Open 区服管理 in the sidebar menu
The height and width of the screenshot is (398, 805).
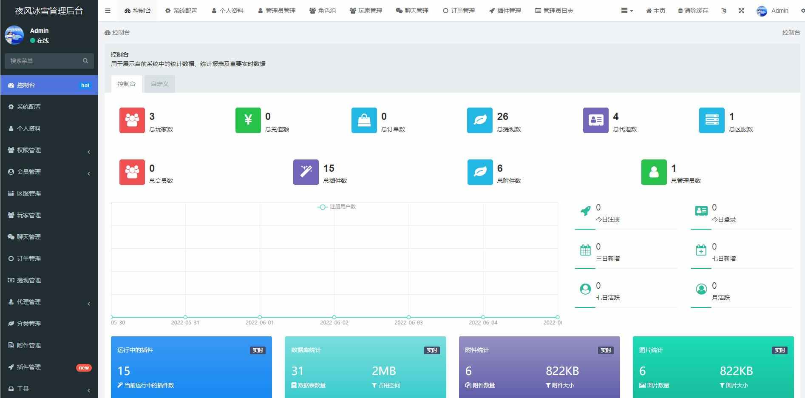(49, 193)
